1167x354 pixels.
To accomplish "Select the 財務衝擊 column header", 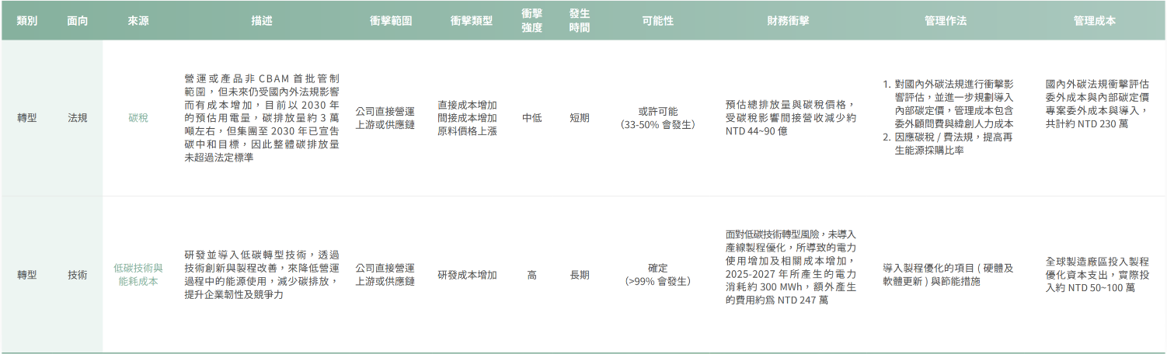I will tap(788, 21).
